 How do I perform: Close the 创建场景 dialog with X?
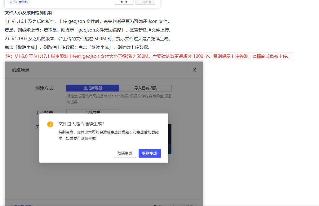click(x=194, y=70)
